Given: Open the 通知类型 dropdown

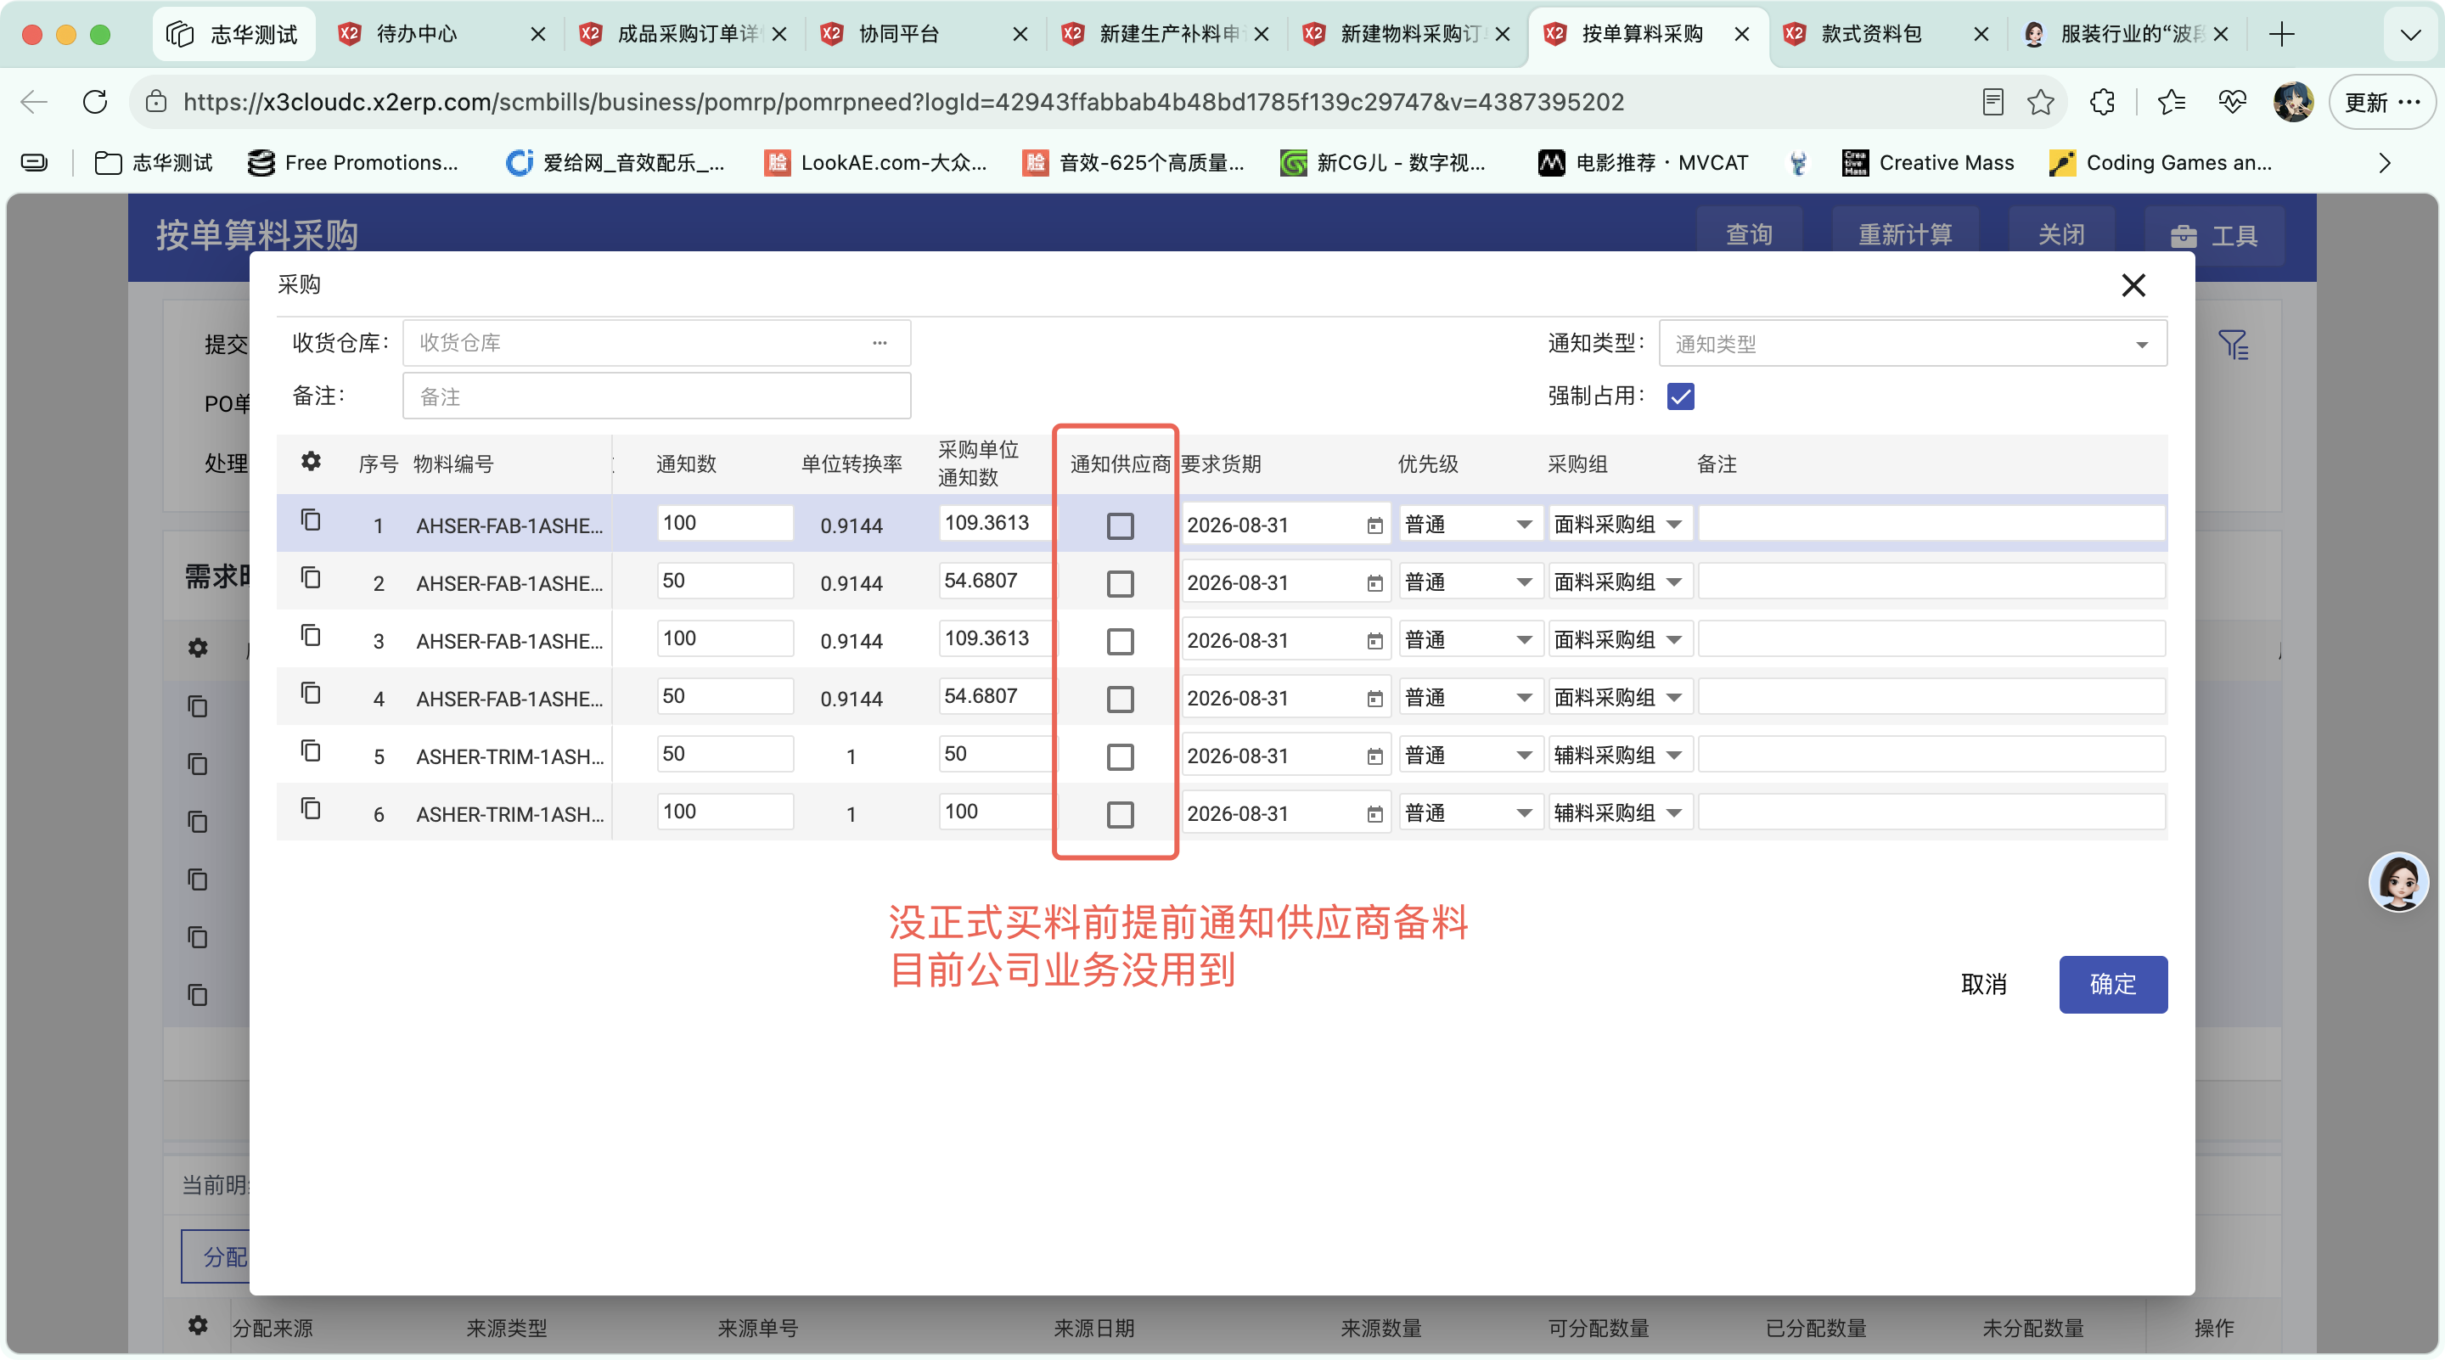Looking at the screenshot, I should [x=1913, y=344].
